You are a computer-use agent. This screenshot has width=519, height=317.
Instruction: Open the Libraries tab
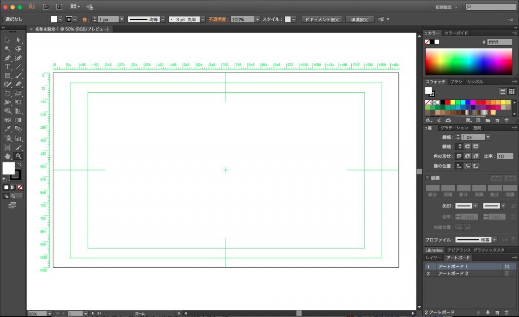tap(434, 250)
